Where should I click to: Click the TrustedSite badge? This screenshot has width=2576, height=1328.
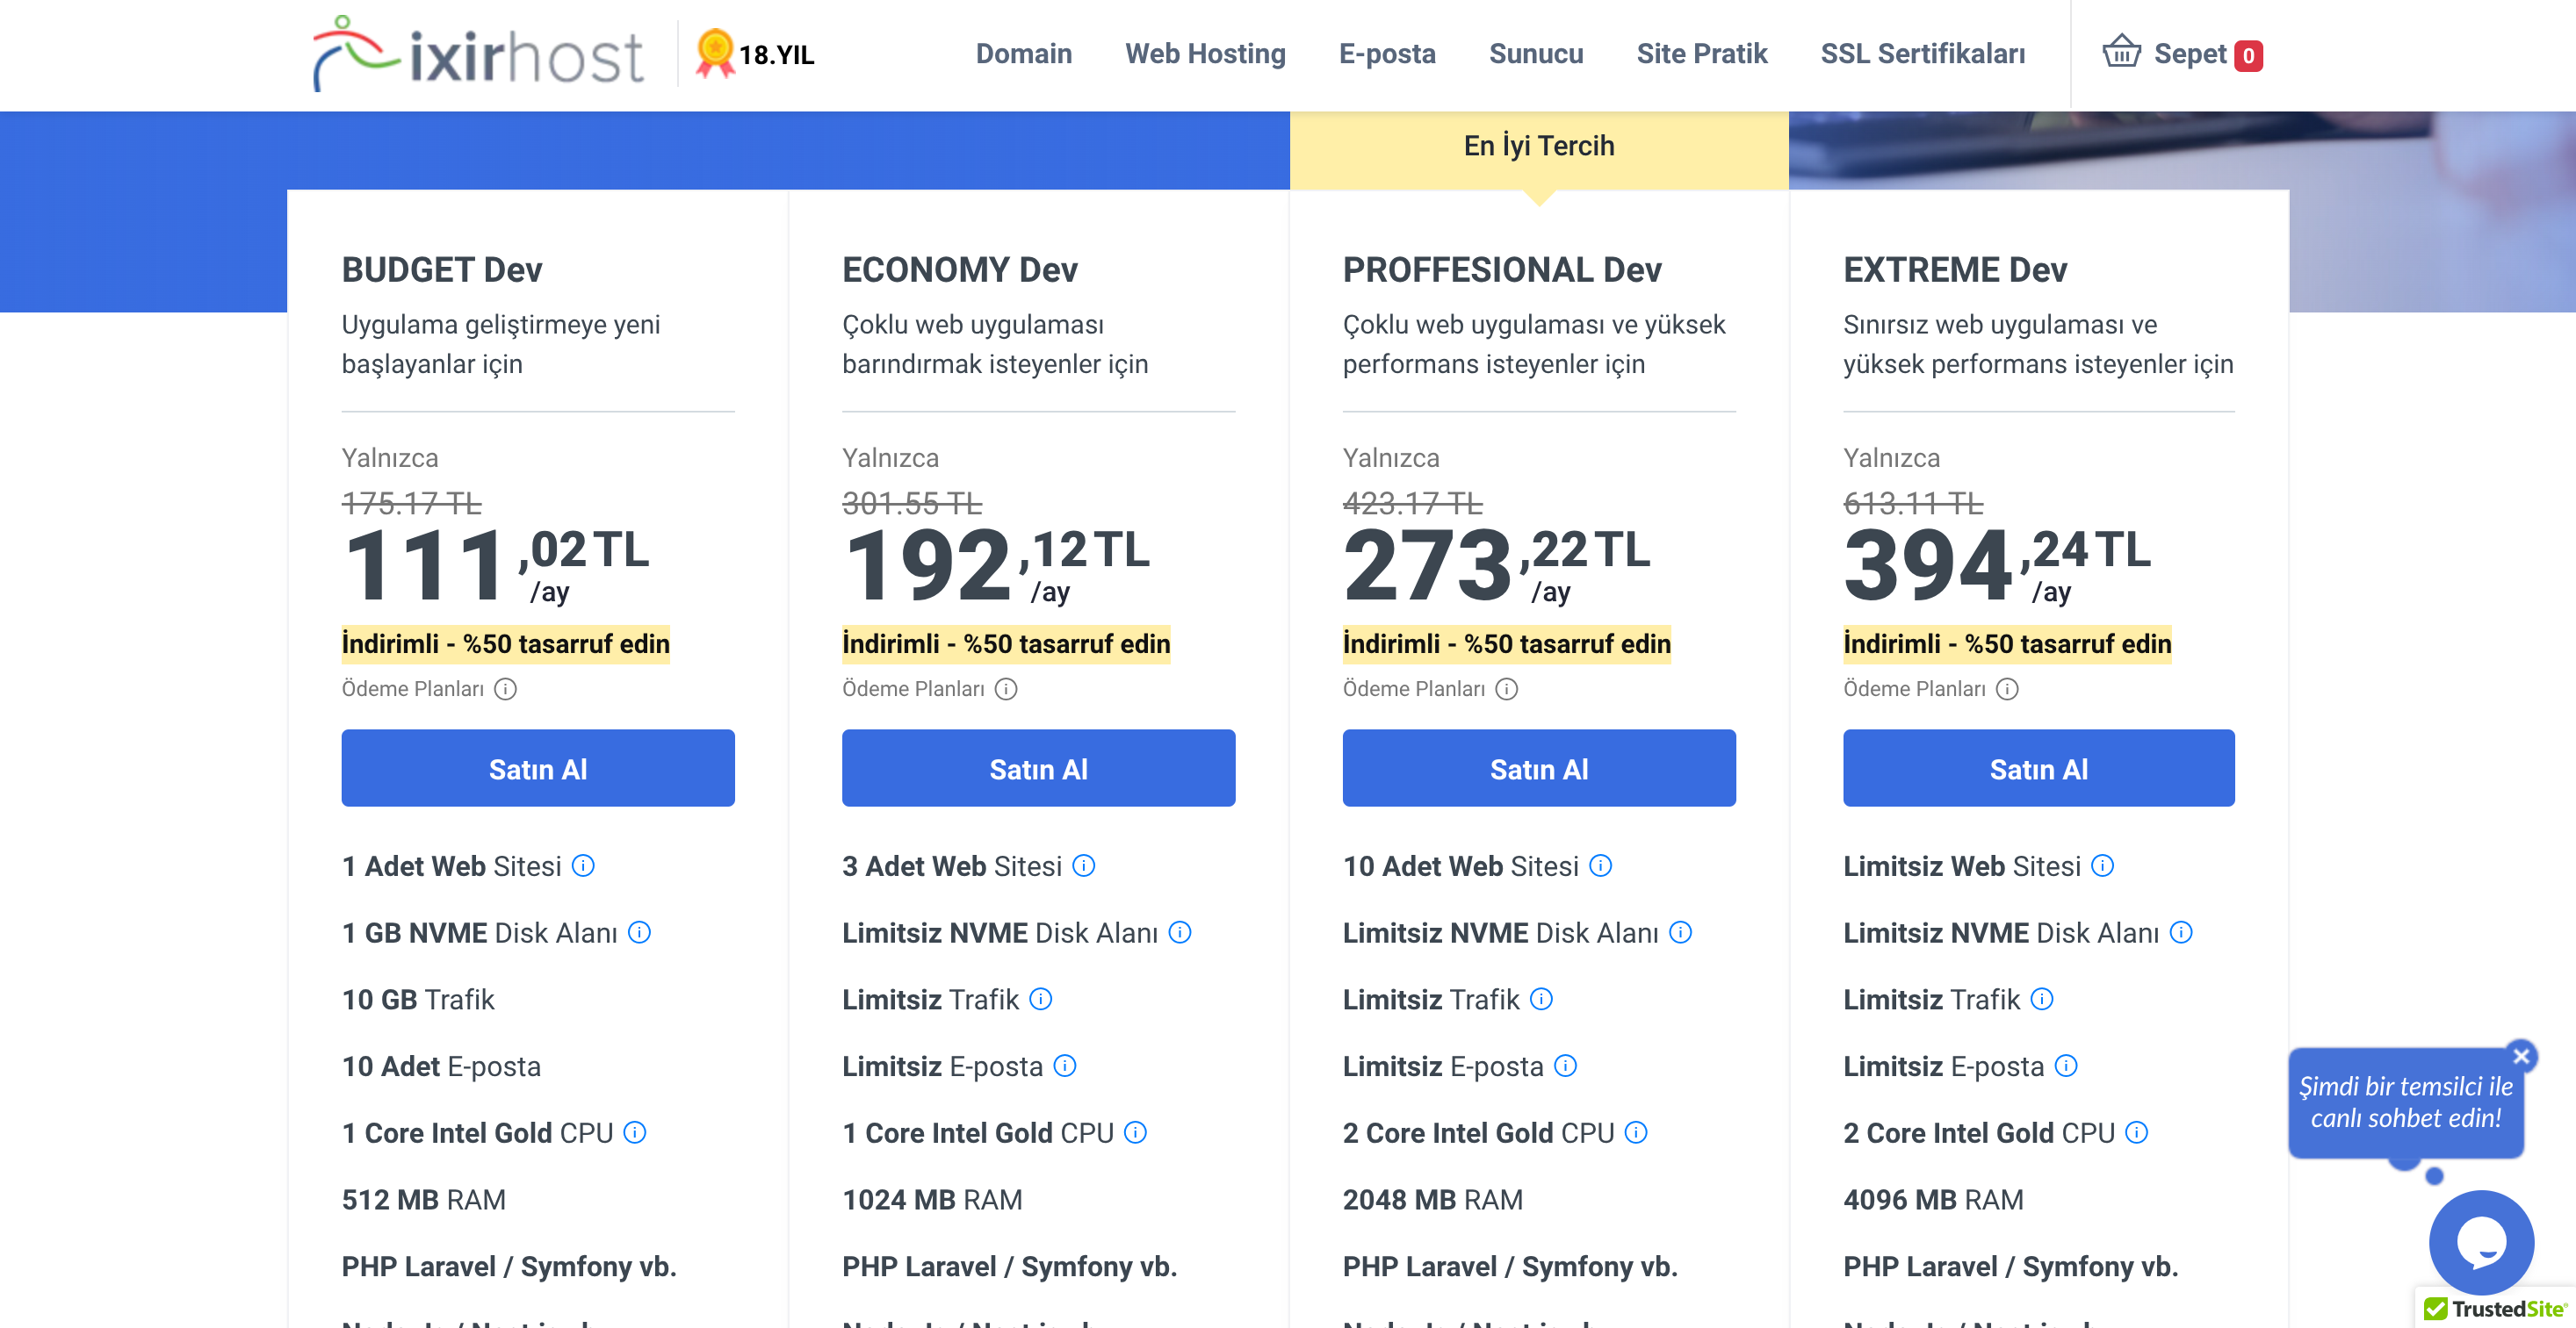tap(2494, 1308)
